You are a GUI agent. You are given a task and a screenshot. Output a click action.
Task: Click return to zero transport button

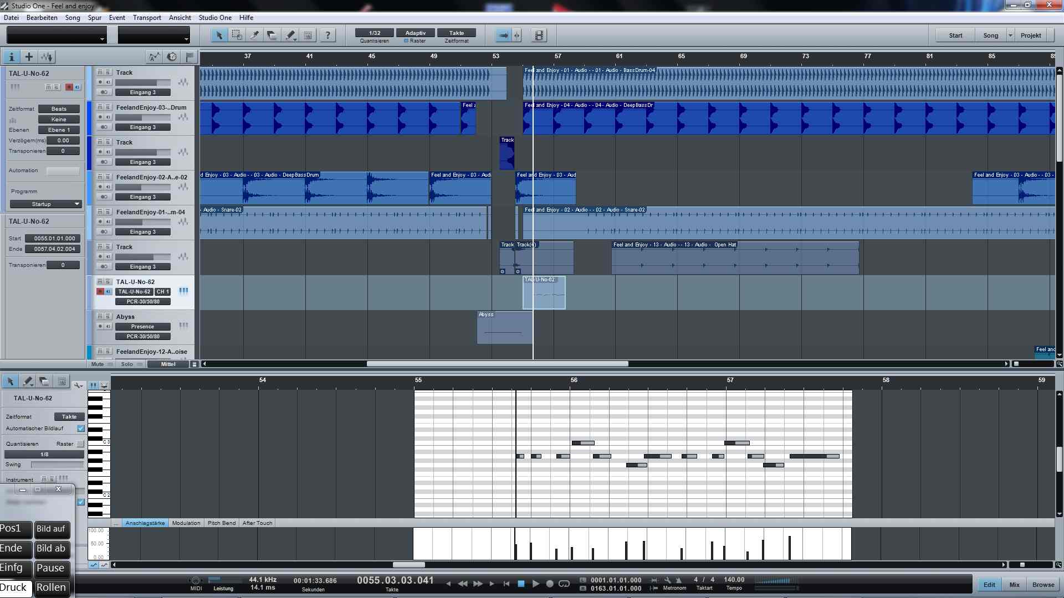coord(506,584)
